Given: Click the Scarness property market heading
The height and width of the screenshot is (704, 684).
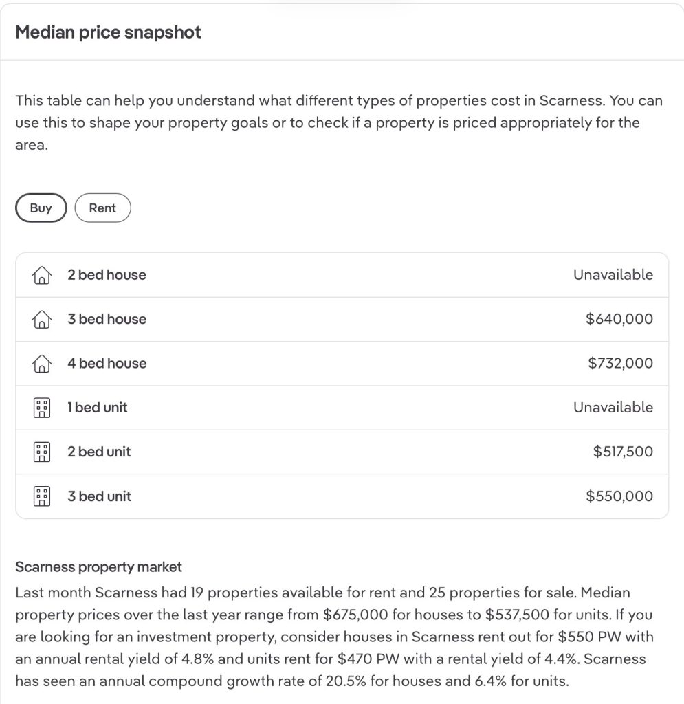Looking at the screenshot, I should coord(98,567).
